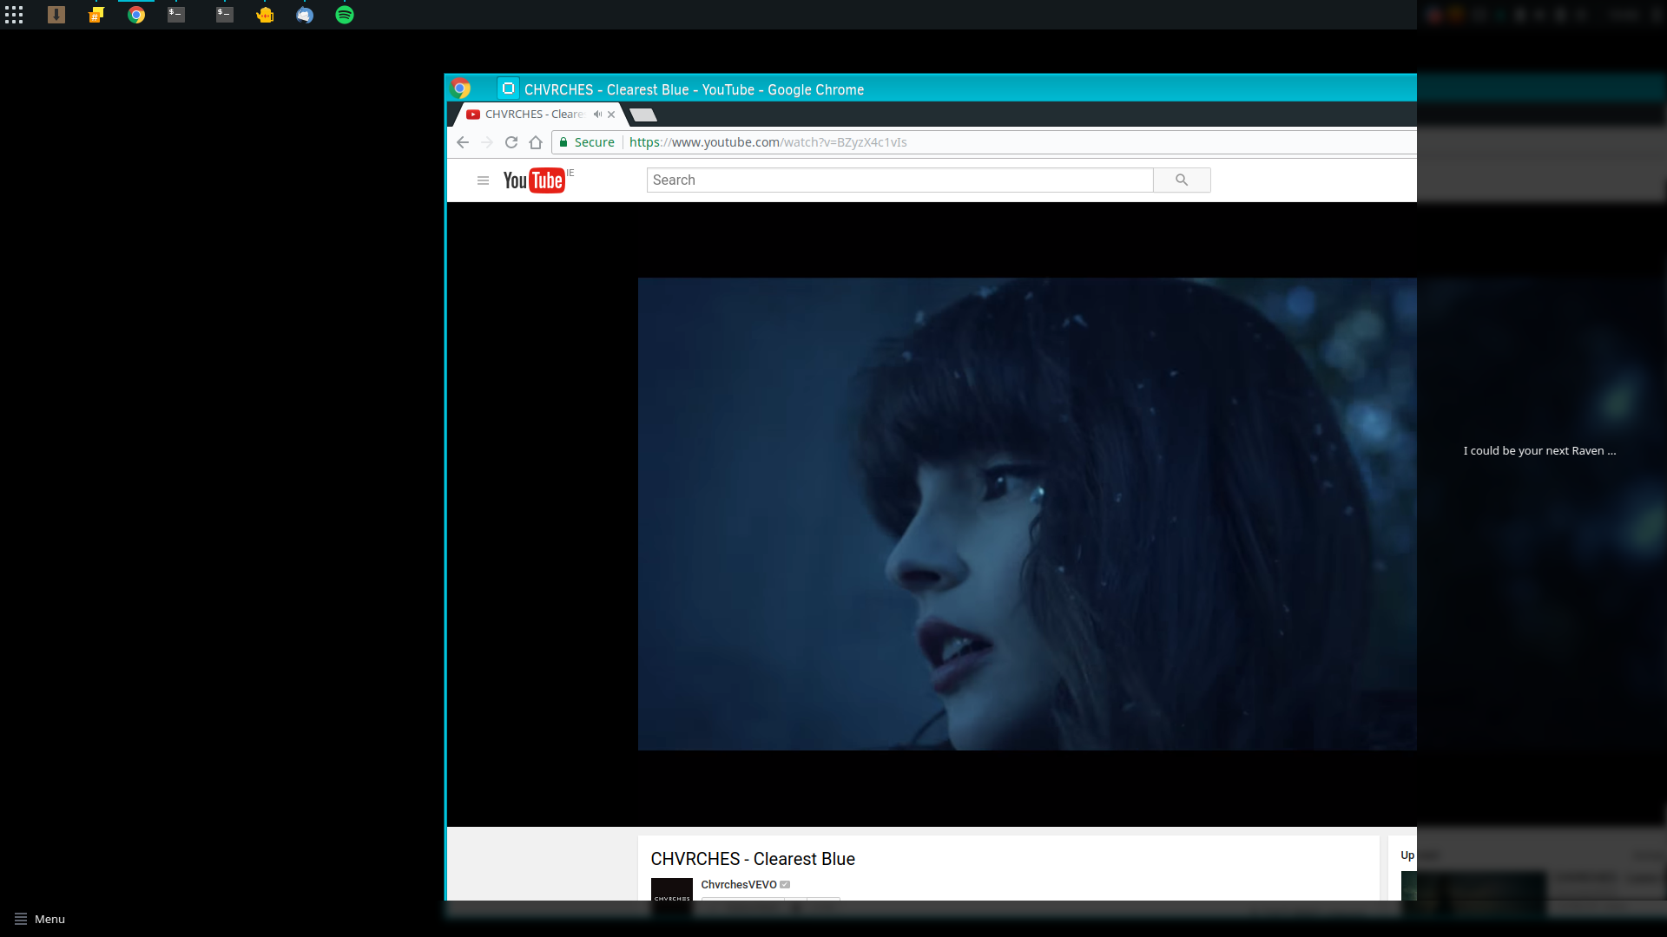Open Chrome home page
Viewport: 1667px width, 937px height.
(536, 142)
